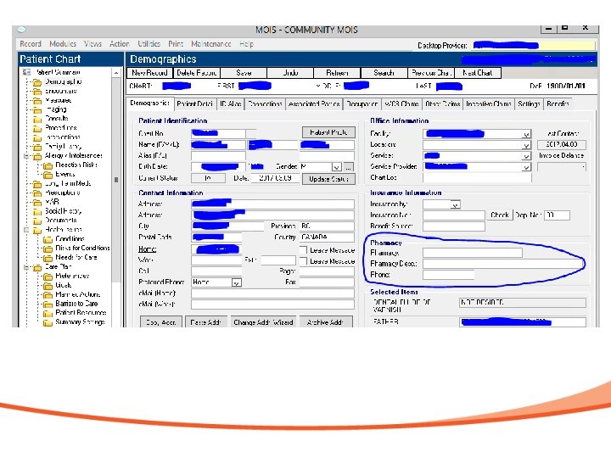Select Summary Settings in the tree
Screen dimensions: 611x458
pyautogui.click(x=80, y=322)
